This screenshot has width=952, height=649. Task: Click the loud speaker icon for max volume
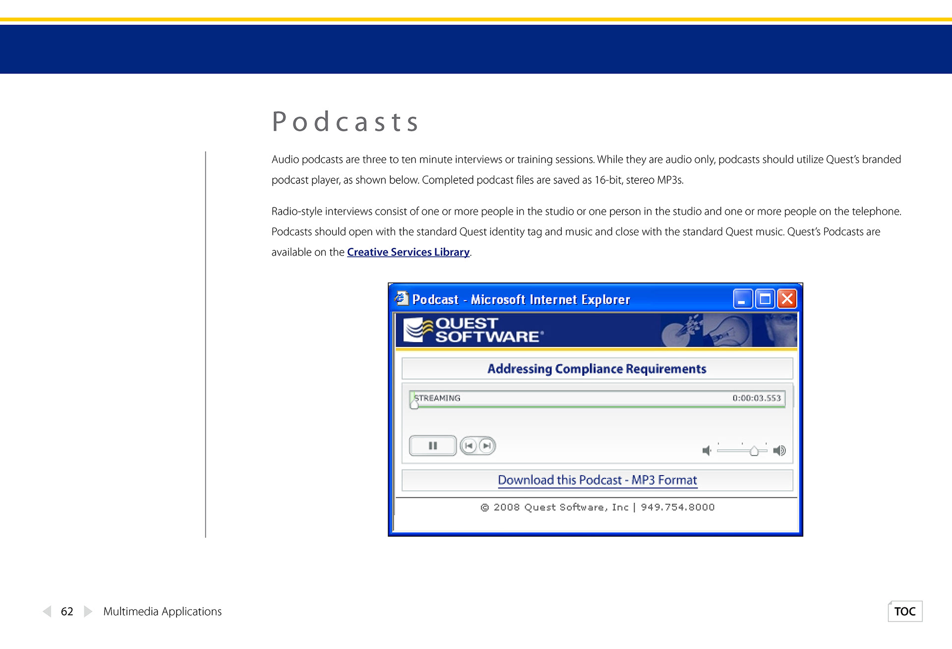tap(779, 450)
